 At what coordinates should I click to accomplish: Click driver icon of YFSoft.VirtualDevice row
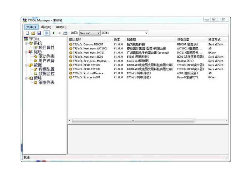[71, 73]
